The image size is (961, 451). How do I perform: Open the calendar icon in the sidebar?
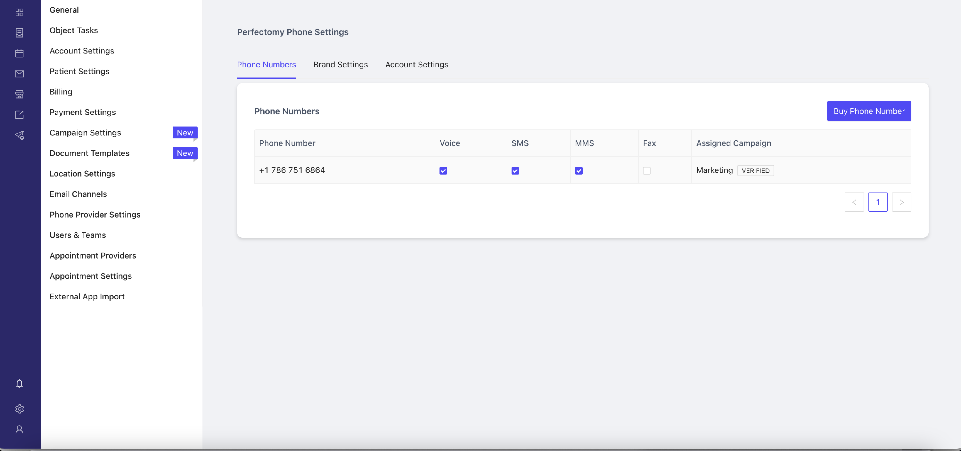coord(20,53)
